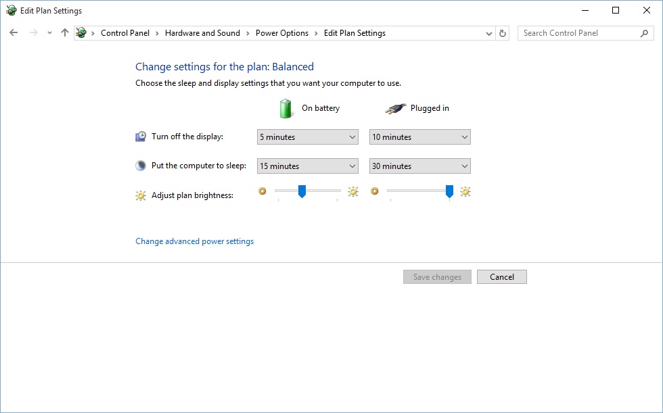Click the Search Control Panel field

click(x=586, y=33)
